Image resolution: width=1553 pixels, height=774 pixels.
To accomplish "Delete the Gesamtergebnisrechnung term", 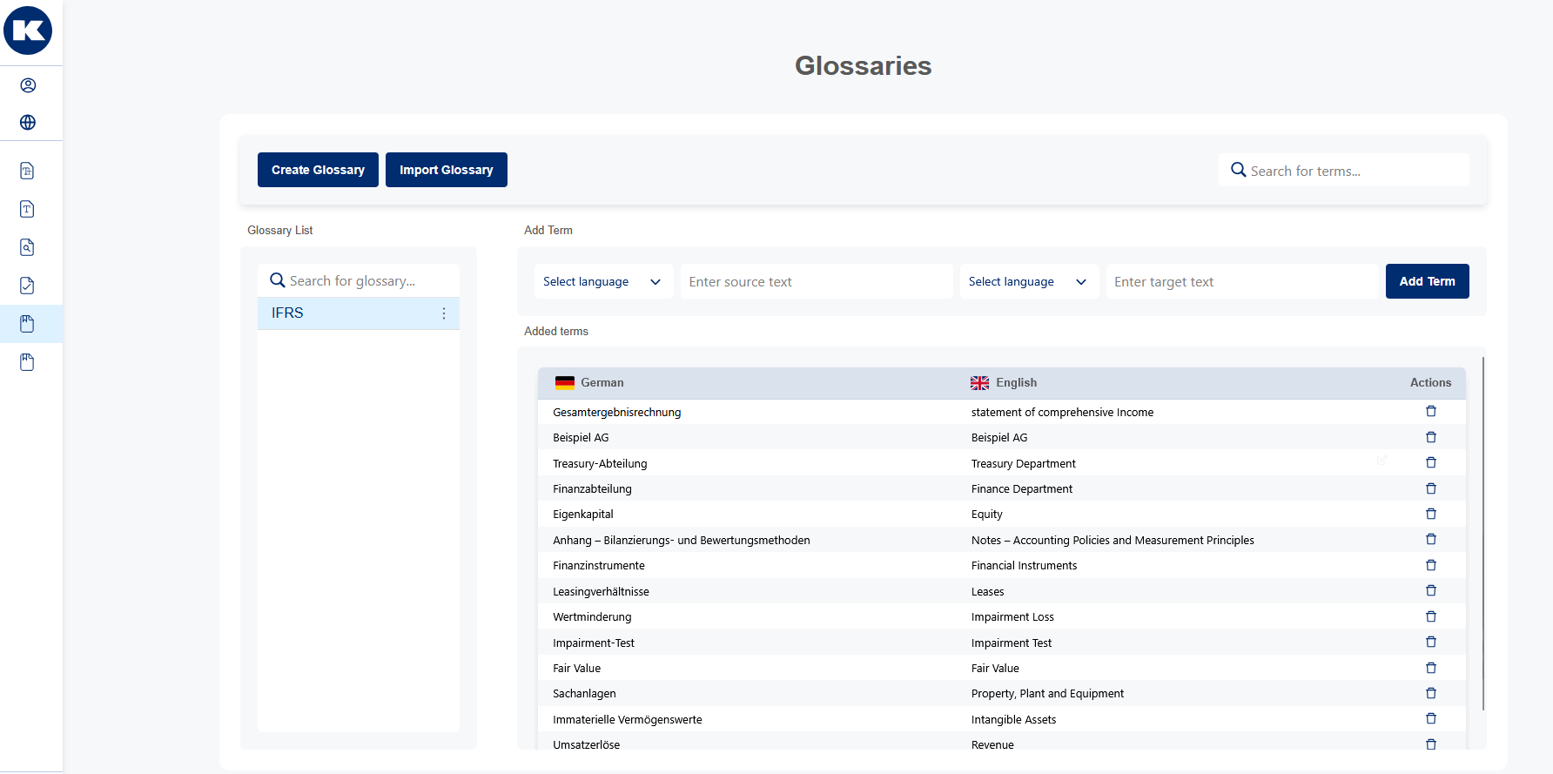I will tap(1430, 412).
